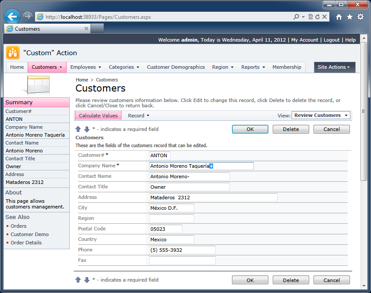The width and height of the screenshot is (371, 293).
Task: Click the bottom Delete button
Action: pyautogui.click(x=291, y=280)
